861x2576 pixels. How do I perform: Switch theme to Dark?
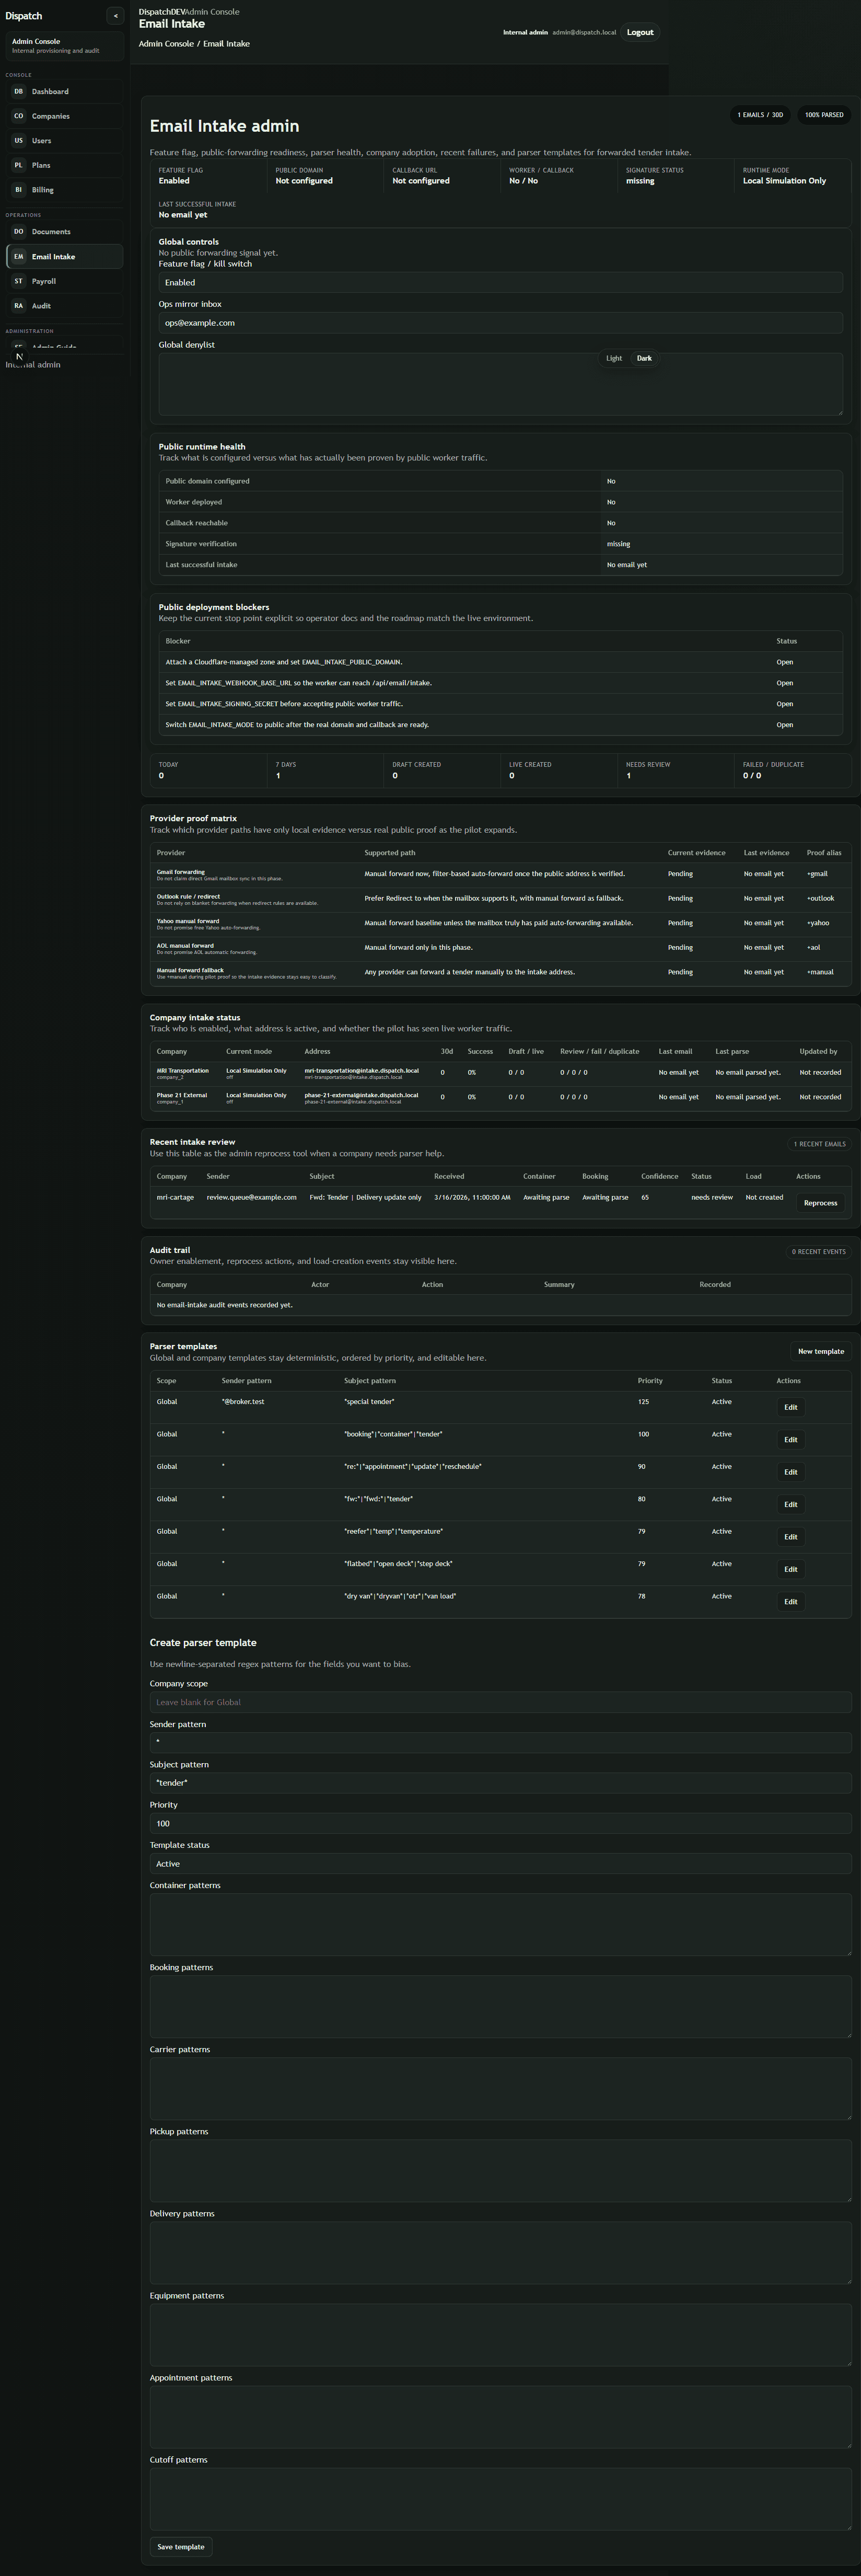tap(644, 358)
